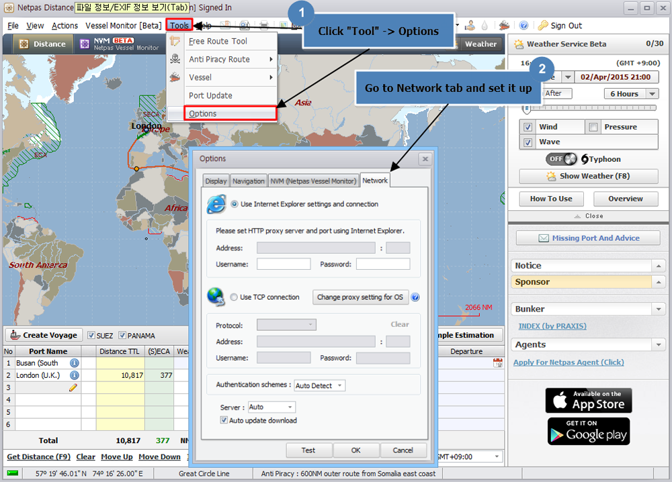Image resolution: width=672 pixels, height=482 pixels.
Task: Select Use Internet Explorer settings radio button
Action: pos(235,204)
